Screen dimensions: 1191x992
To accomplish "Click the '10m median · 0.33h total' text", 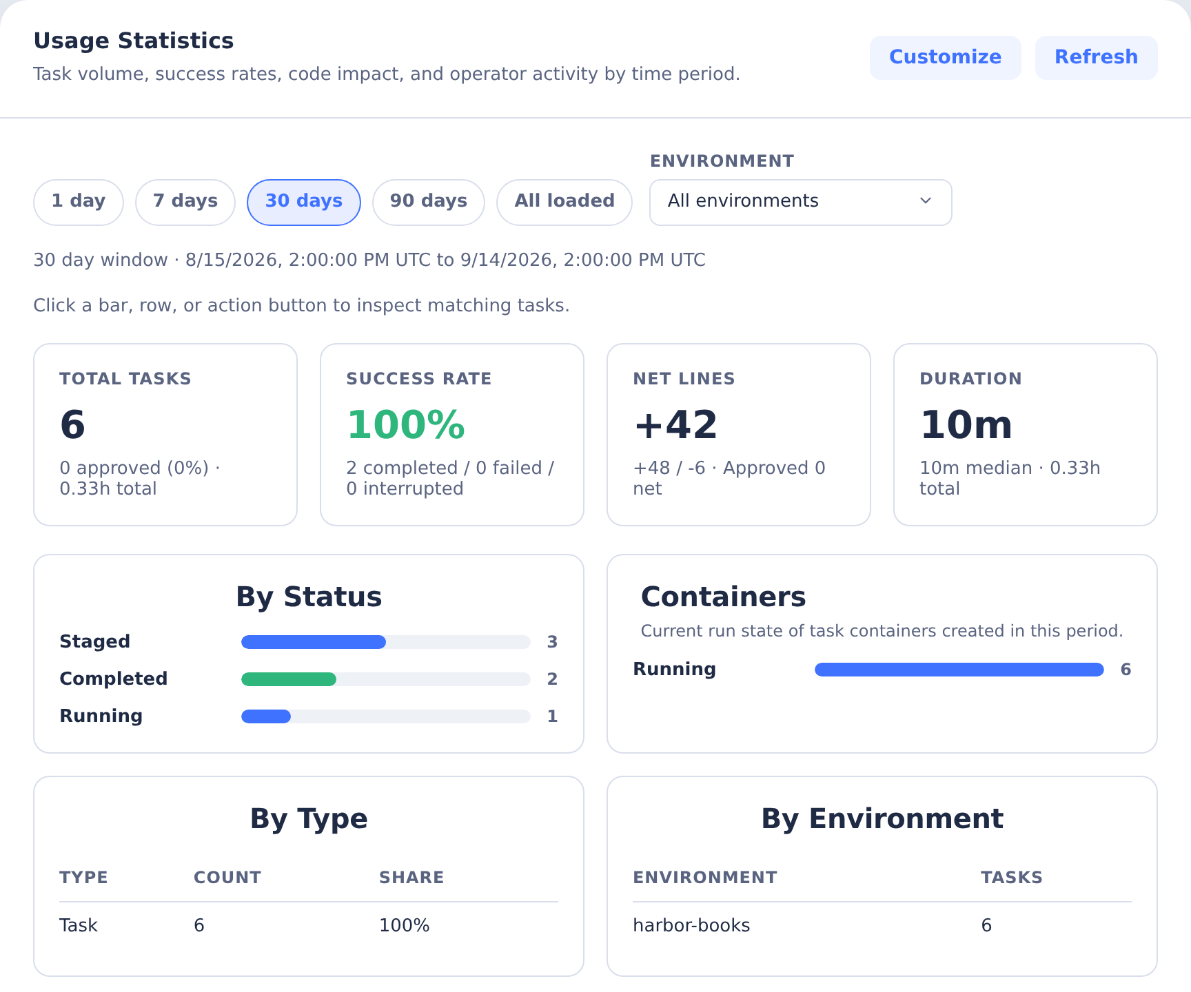I will (1010, 478).
